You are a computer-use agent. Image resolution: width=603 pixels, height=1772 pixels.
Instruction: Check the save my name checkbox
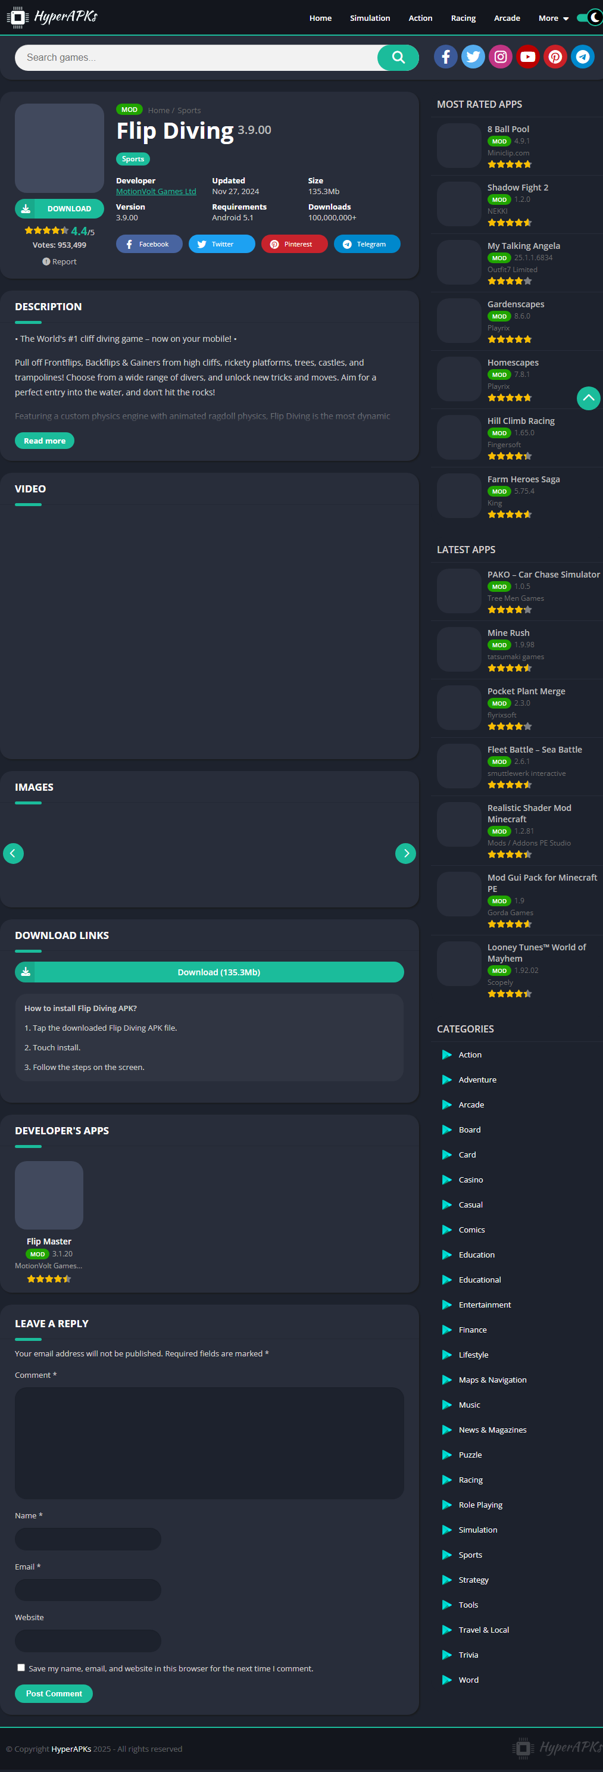pyautogui.click(x=21, y=1667)
